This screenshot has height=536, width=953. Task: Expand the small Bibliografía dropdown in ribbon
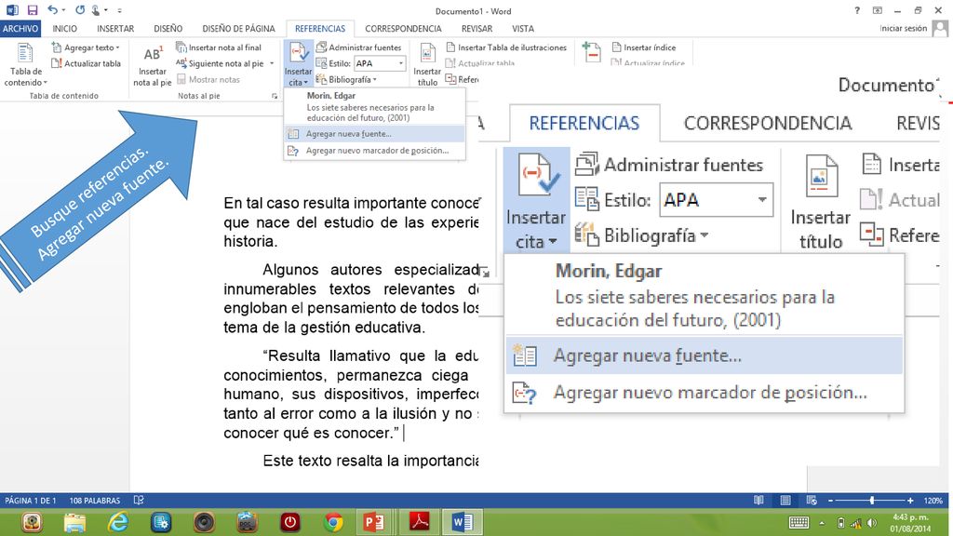[x=346, y=80]
